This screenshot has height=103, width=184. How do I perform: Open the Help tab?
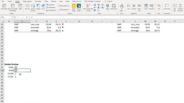[x=67, y=1]
